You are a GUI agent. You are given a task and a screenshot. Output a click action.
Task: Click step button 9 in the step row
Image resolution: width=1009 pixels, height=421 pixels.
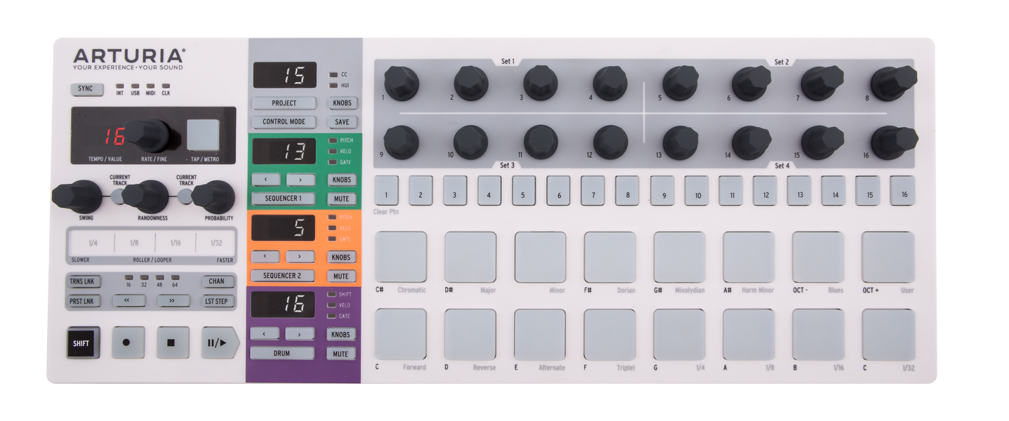click(x=662, y=191)
